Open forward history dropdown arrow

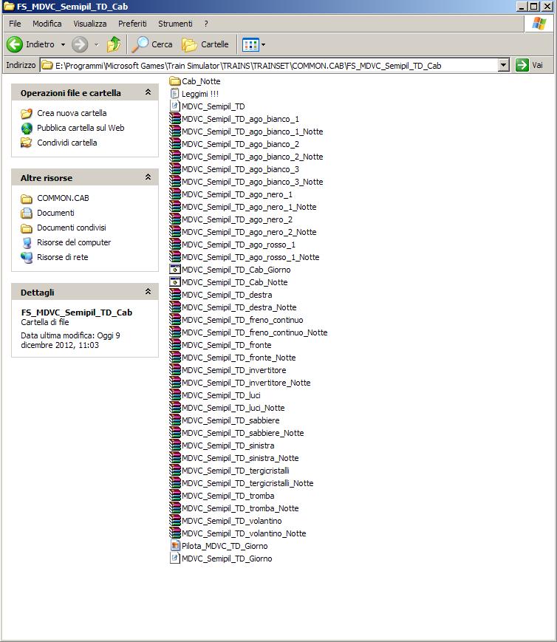point(96,44)
